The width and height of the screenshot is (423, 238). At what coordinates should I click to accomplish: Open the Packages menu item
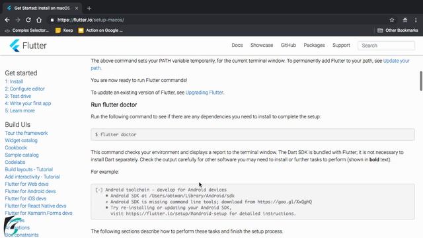[314, 46]
